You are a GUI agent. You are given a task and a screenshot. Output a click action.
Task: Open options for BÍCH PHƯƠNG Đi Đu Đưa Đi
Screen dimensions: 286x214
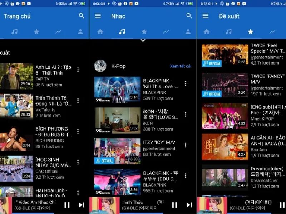pos(78,131)
